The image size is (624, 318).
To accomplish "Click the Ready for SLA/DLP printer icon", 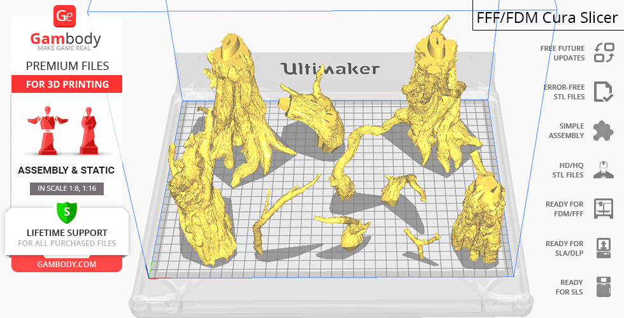I will pos(603,247).
